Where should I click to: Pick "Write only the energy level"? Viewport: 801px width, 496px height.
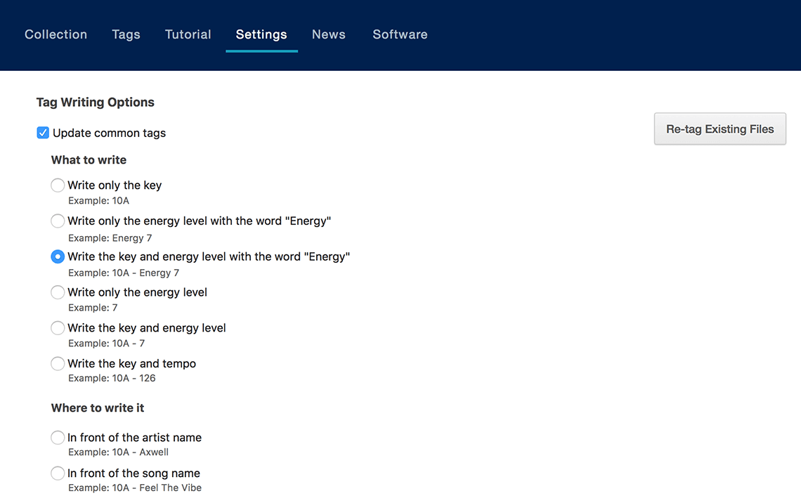58,292
